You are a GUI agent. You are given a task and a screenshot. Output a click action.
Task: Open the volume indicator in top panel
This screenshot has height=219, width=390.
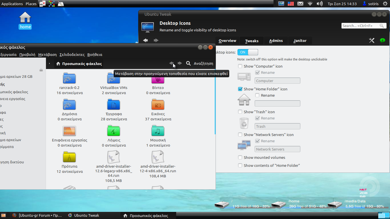point(319,4)
